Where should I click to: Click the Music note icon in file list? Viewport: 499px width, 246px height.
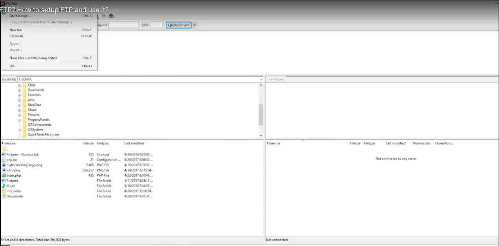(x=4, y=186)
